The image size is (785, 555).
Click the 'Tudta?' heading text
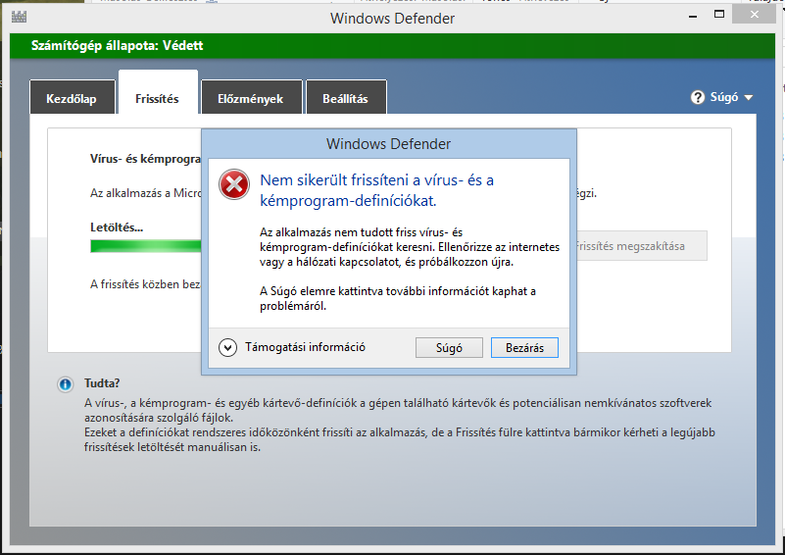point(102,383)
